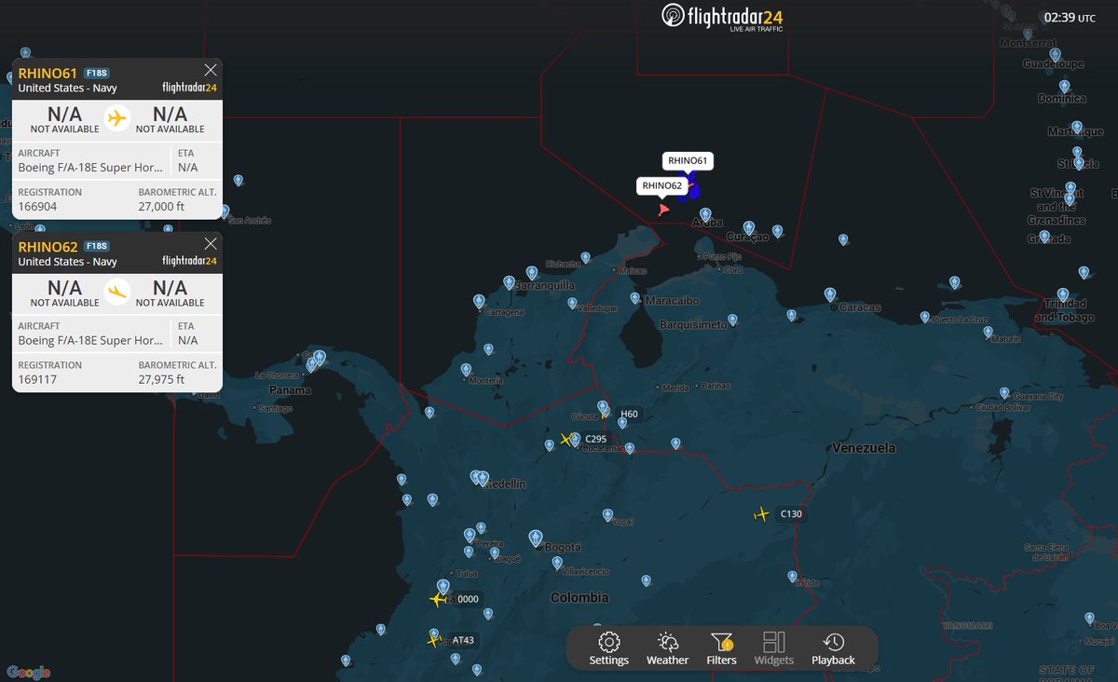Open the Filters menu
Image resolution: width=1118 pixels, height=682 pixels.
click(721, 648)
